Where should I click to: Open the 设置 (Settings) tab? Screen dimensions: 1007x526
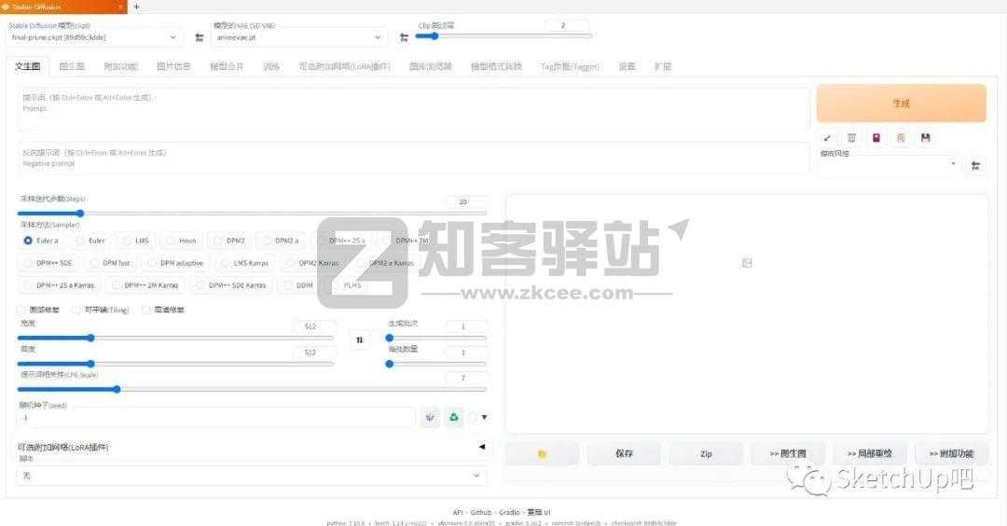(x=627, y=67)
